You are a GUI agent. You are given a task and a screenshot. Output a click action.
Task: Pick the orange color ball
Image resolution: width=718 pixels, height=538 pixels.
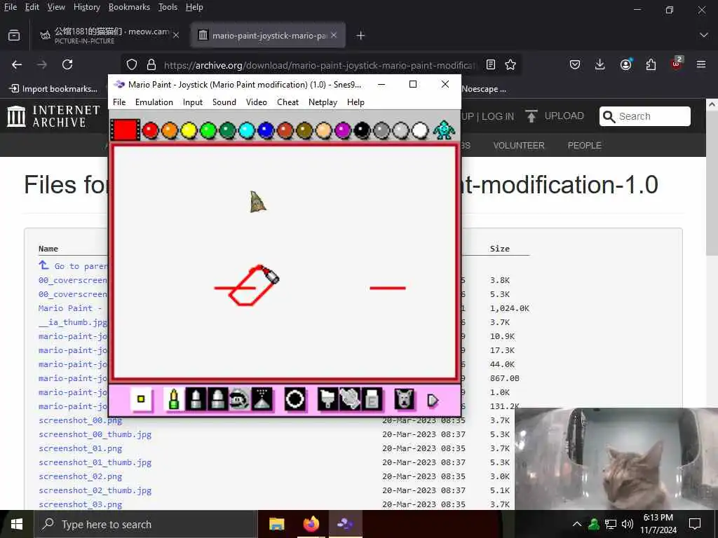(170, 131)
